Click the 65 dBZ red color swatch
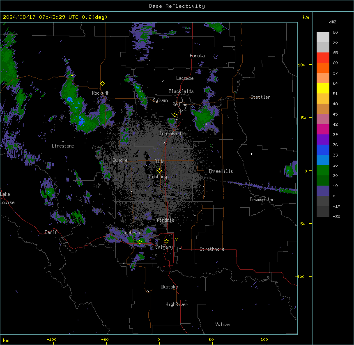The width and height of the screenshot is (354, 345). click(323, 58)
